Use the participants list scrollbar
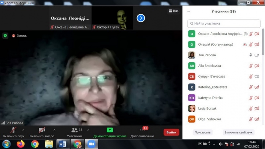265x149 pixels. 263,42
